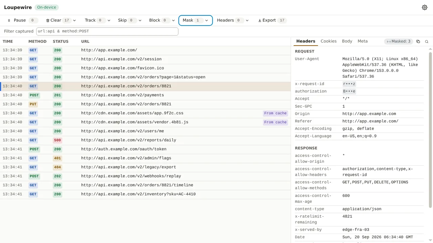Click the content-type application/json value

tap(362, 209)
